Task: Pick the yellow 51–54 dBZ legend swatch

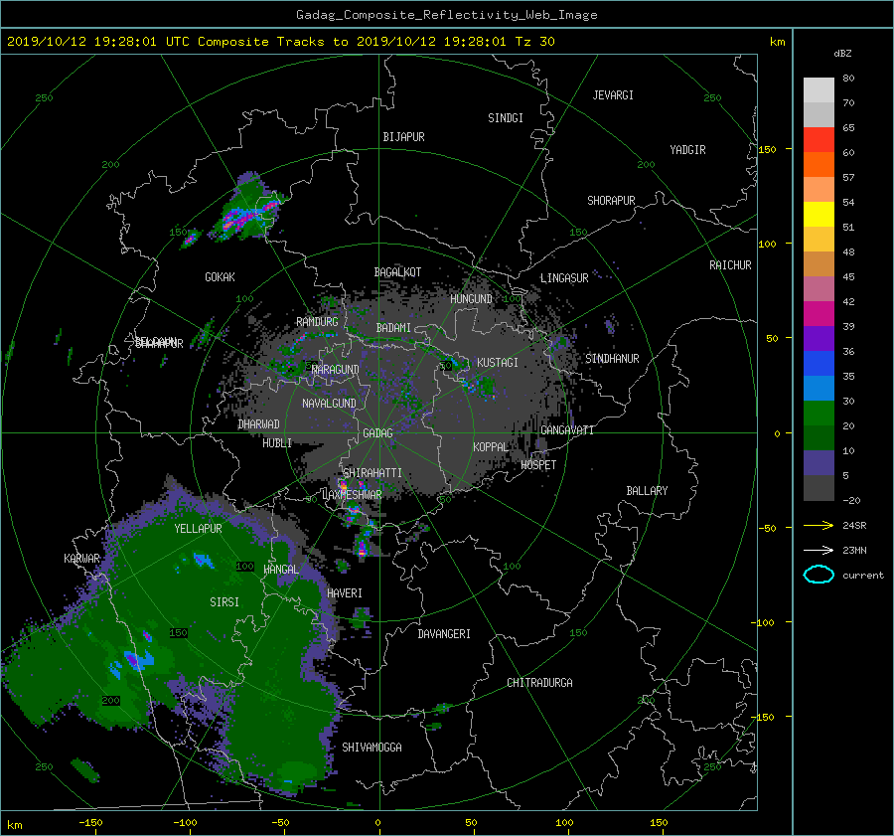Action: [x=819, y=214]
